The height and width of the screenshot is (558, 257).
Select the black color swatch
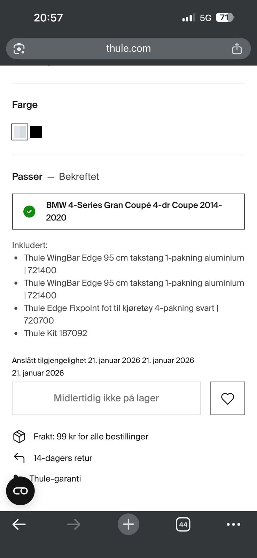pyautogui.click(x=36, y=132)
